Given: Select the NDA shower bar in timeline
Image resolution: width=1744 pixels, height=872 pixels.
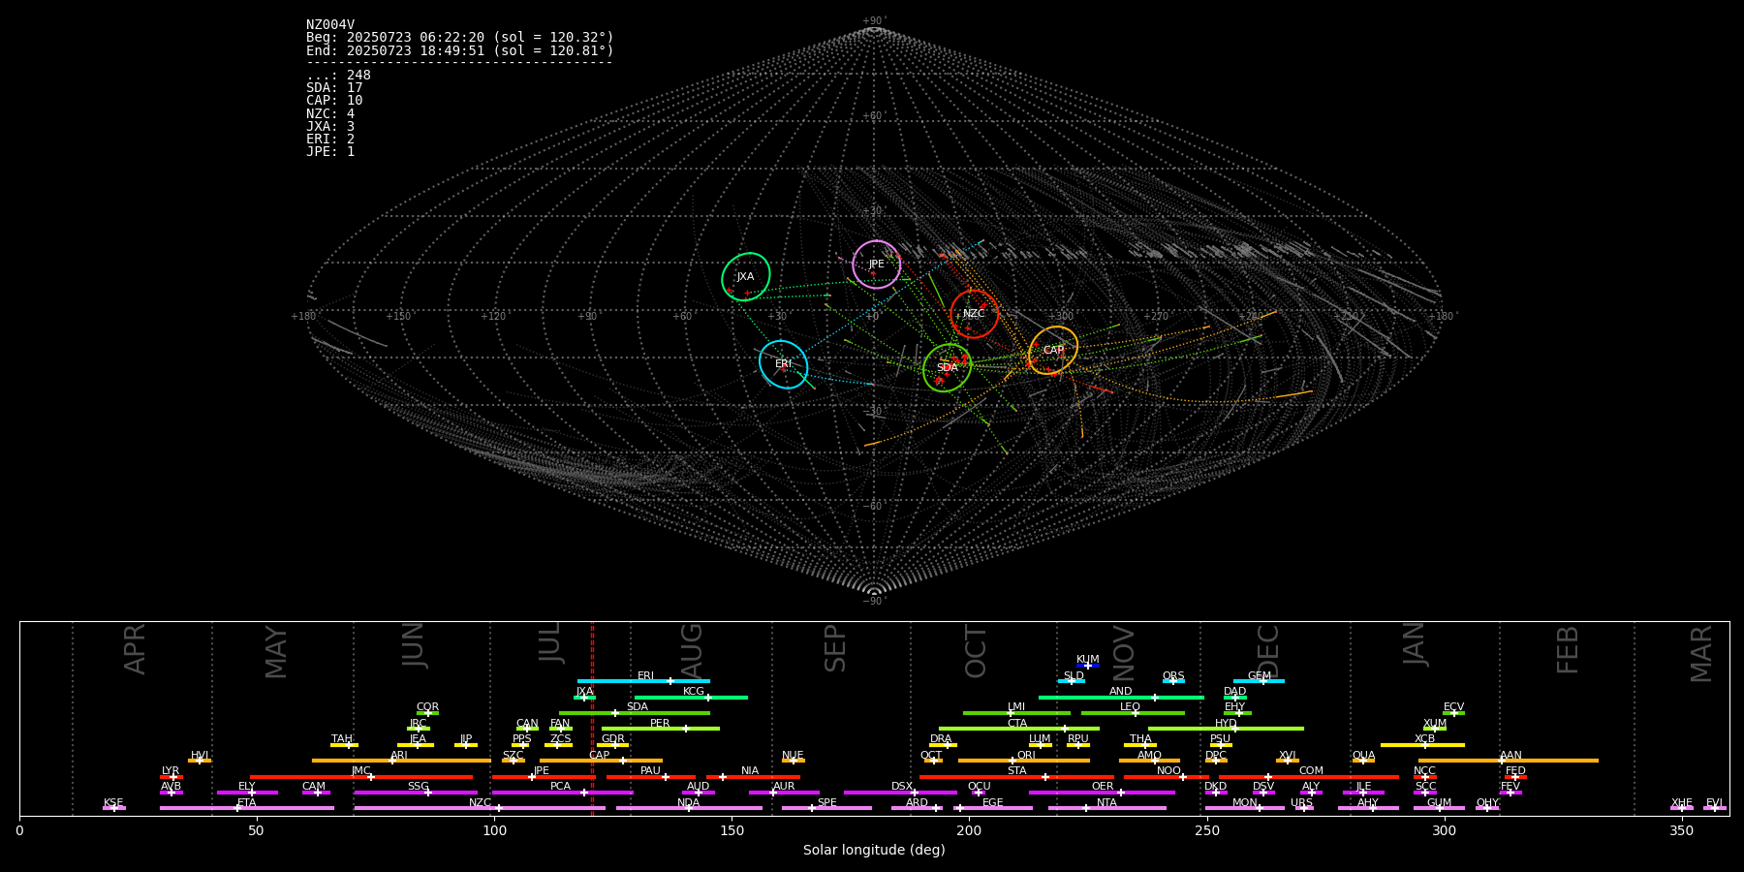Looking at the screenshot, I should pos(689,808).
